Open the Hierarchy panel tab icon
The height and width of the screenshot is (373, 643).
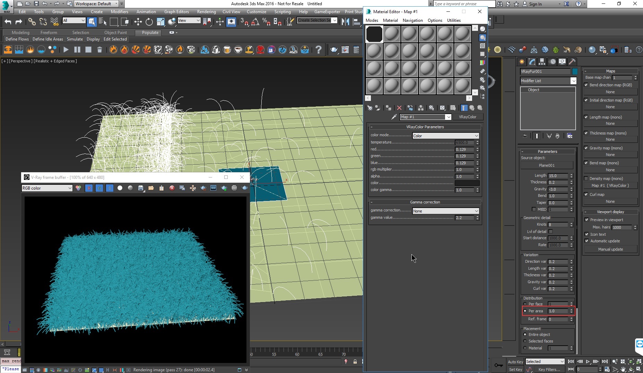542,62
